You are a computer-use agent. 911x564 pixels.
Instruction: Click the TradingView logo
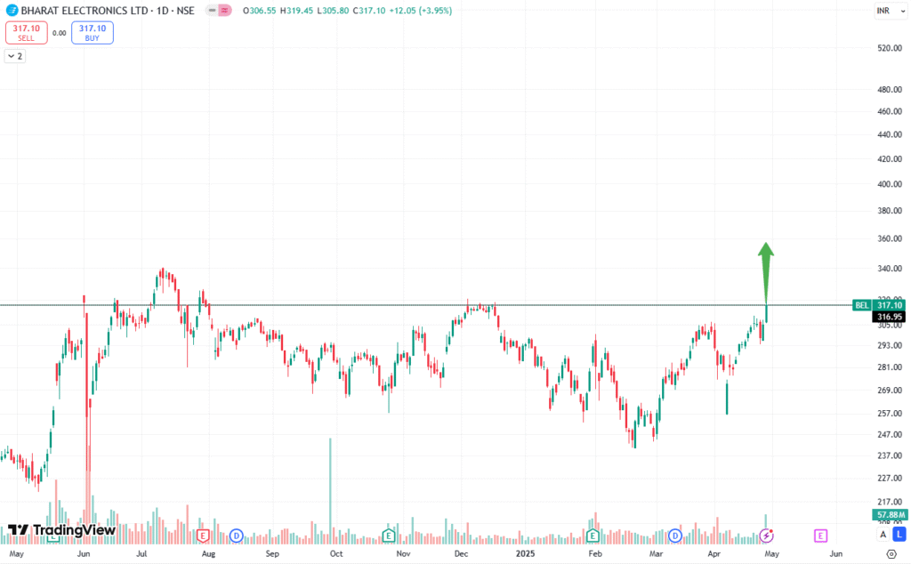pos(61,529)
